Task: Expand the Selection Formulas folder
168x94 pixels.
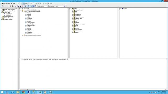Action: pos(2,18)
